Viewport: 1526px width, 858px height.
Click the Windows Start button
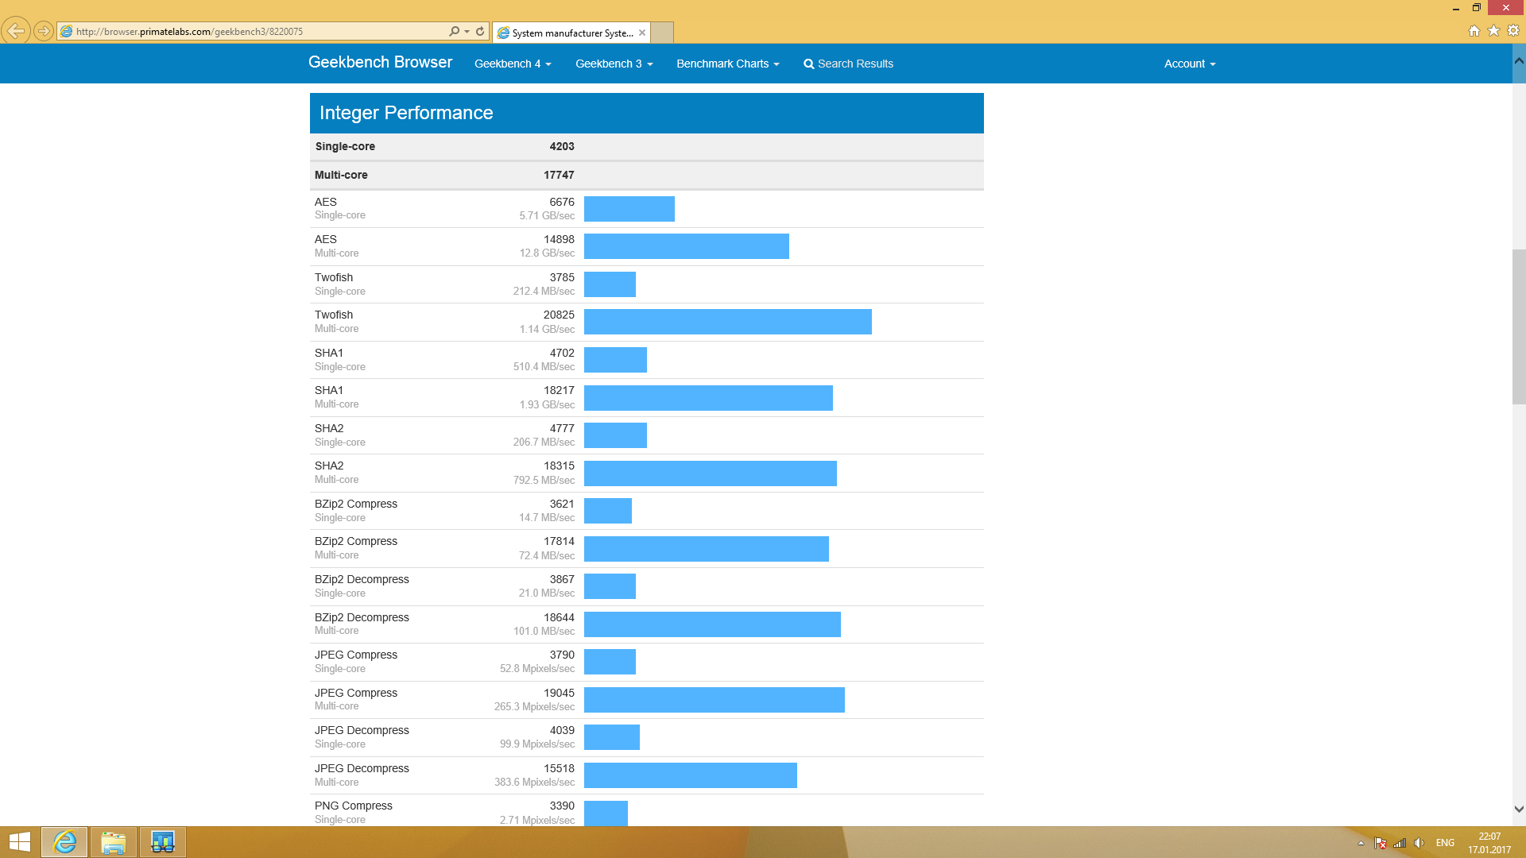(19, 842)
